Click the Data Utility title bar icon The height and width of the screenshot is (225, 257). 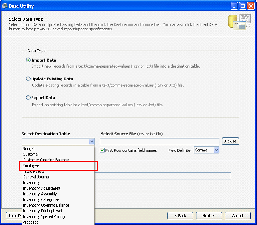[x=5, y=5]
